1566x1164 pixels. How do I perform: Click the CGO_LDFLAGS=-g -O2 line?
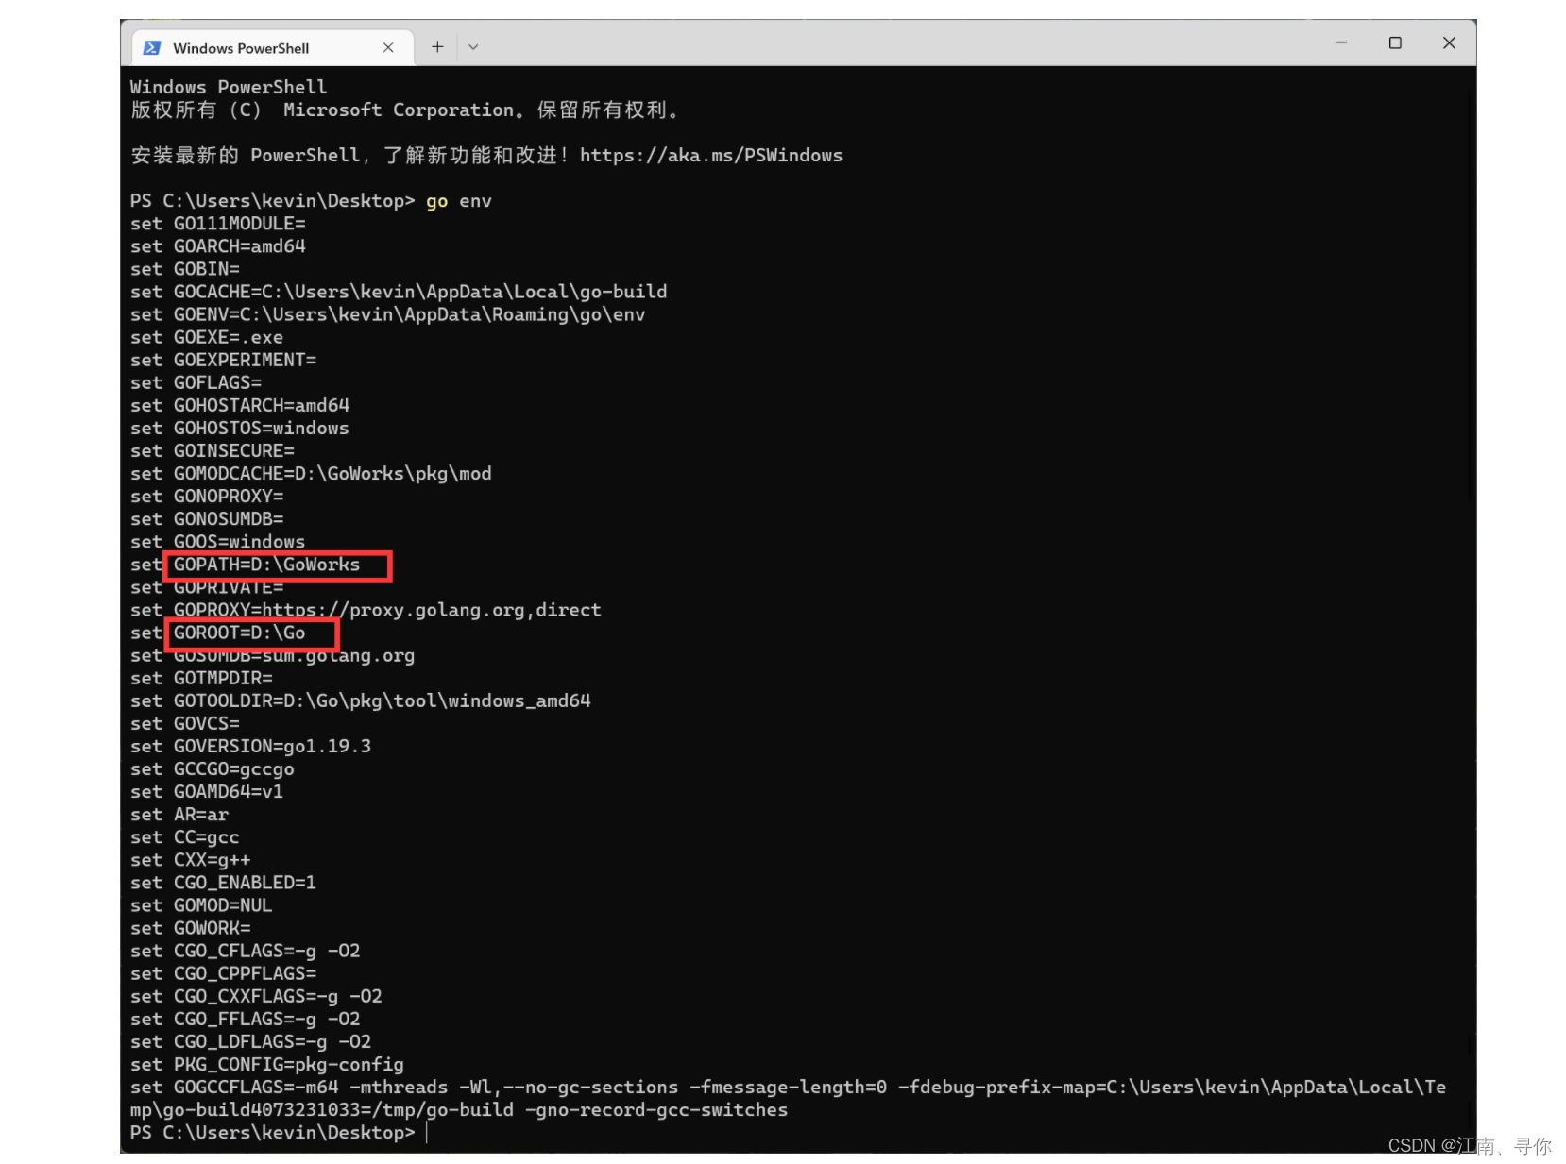251,1041
